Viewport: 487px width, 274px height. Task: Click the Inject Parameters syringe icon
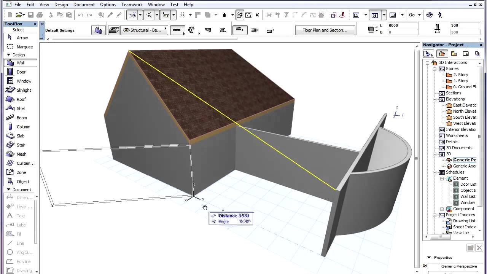[119, 15]
